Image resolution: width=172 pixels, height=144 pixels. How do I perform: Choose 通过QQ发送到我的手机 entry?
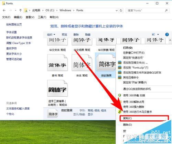137,89
